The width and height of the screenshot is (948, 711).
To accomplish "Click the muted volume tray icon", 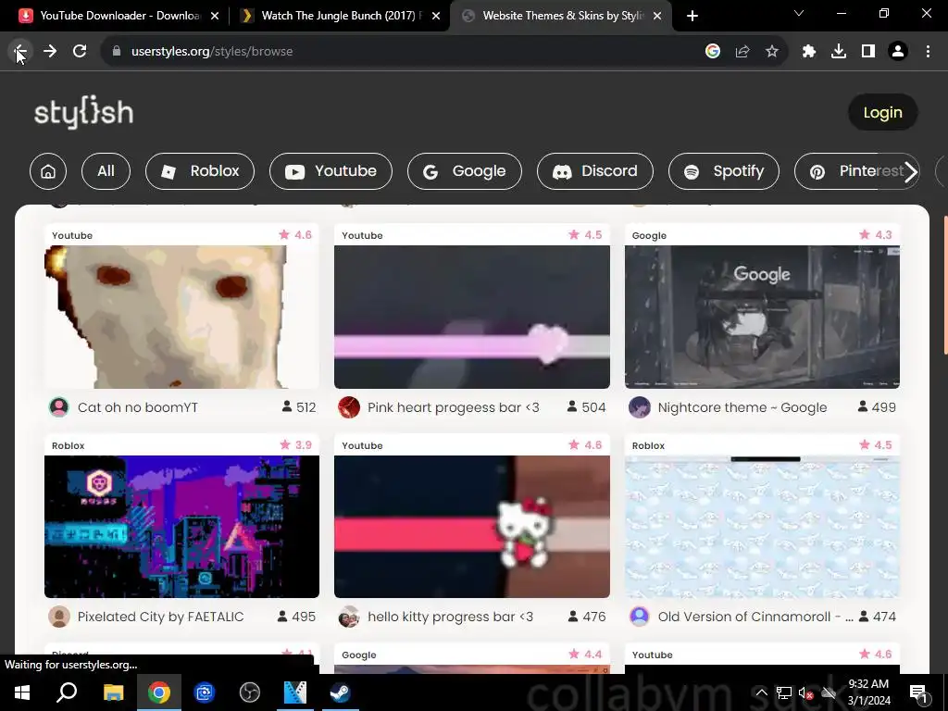I will [805, 692].
